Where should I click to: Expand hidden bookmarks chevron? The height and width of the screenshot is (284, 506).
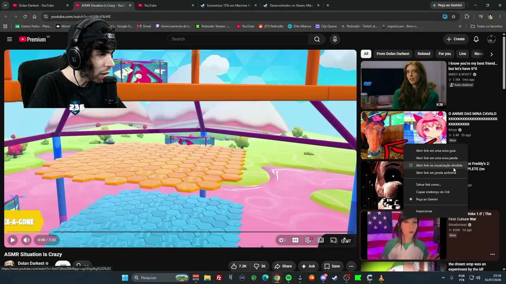(460, 26)
